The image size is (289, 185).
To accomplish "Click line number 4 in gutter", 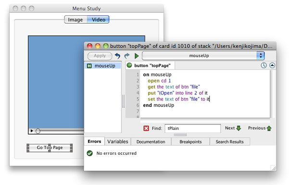I will coord(138,93).
